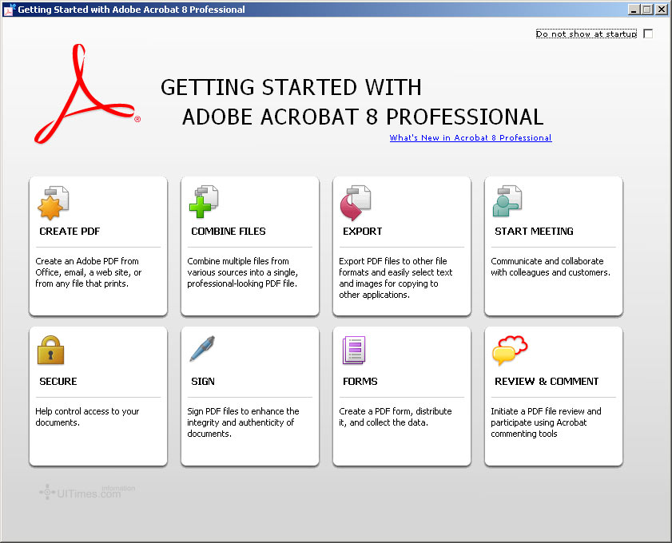Image resolution: width=672 pixels, height=543 pixels.
Task: Click the window title bar text
Action: 131,10
